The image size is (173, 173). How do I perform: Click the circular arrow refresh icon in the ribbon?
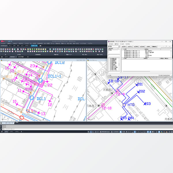click(78, 51)
